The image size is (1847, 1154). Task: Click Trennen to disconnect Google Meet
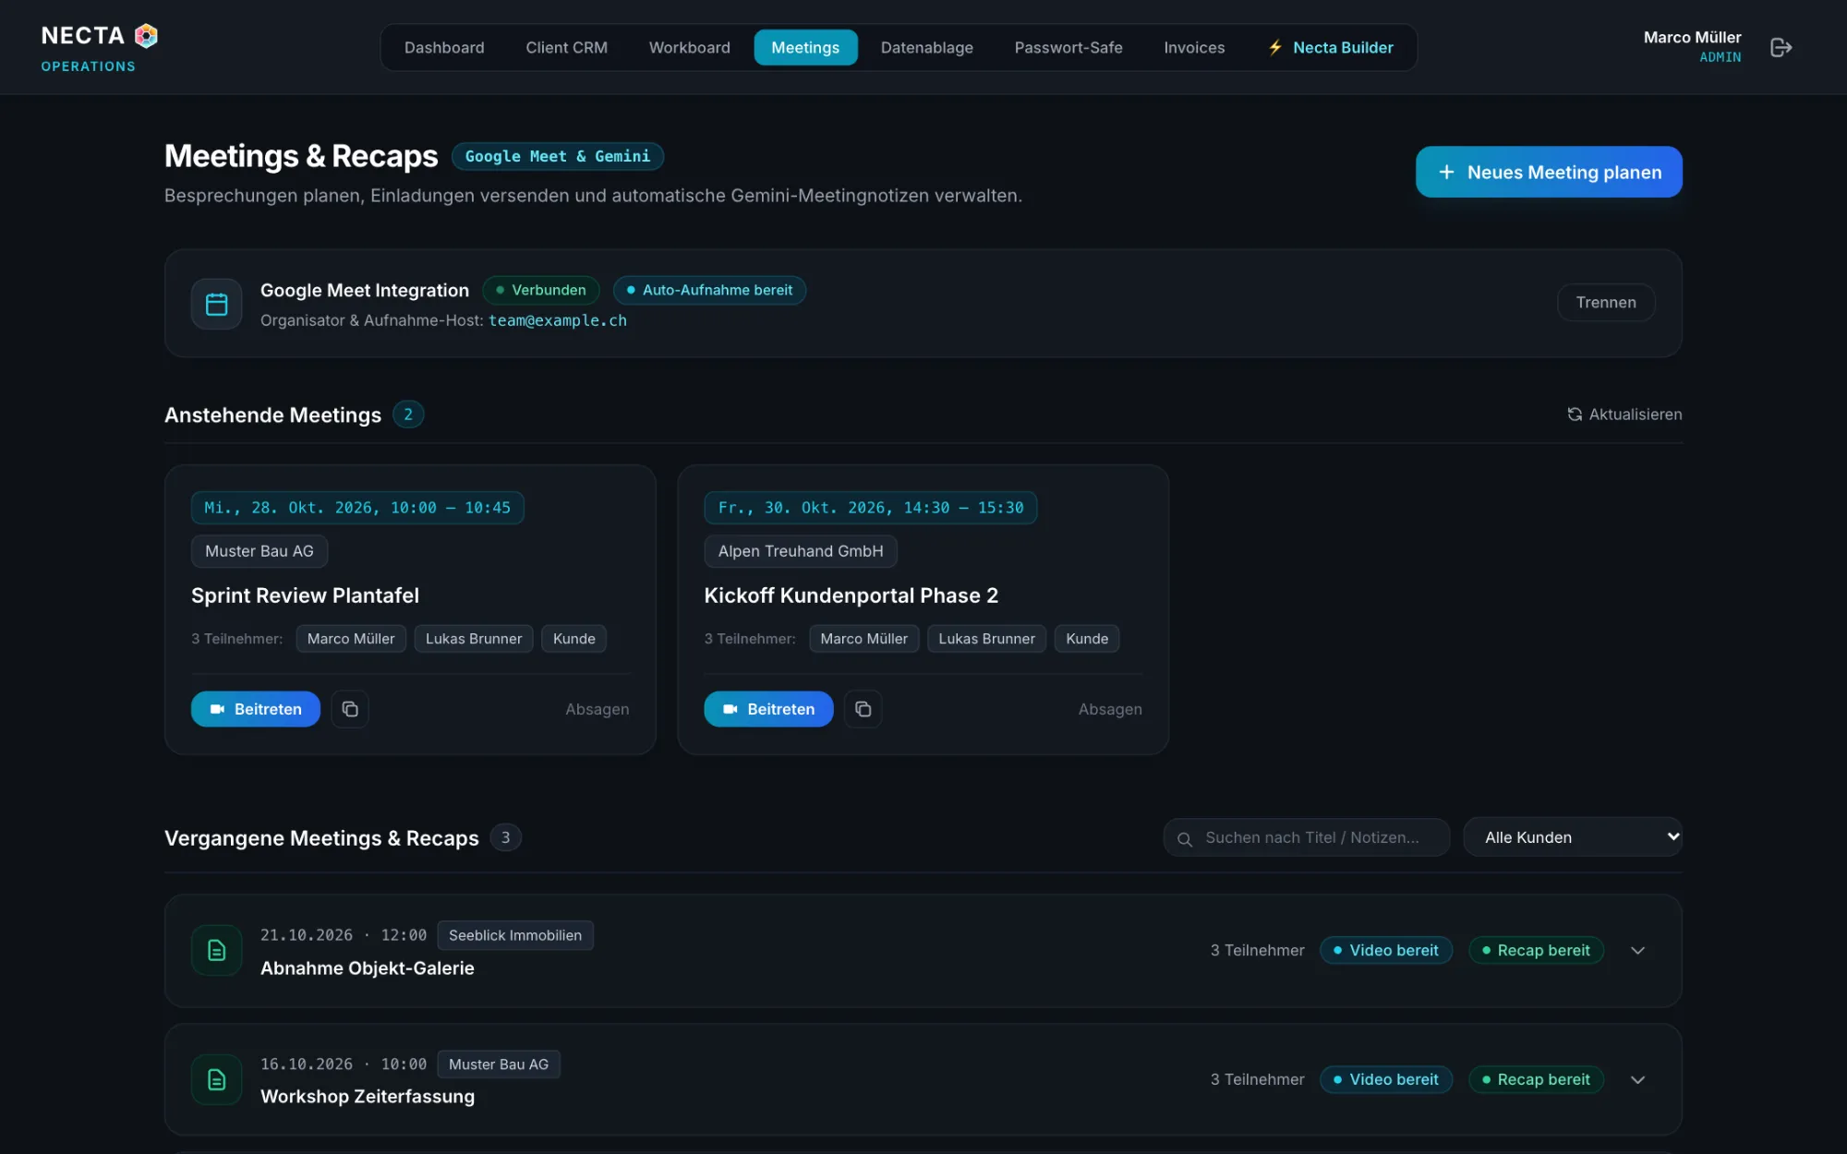tap(1606, 303)
